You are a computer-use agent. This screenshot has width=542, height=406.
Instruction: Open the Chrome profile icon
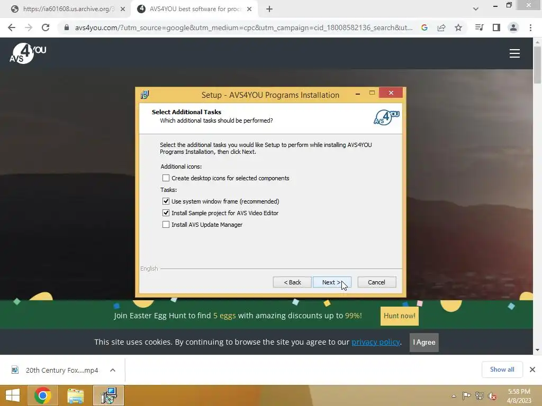pyautogui.click(x=513, y=27)
